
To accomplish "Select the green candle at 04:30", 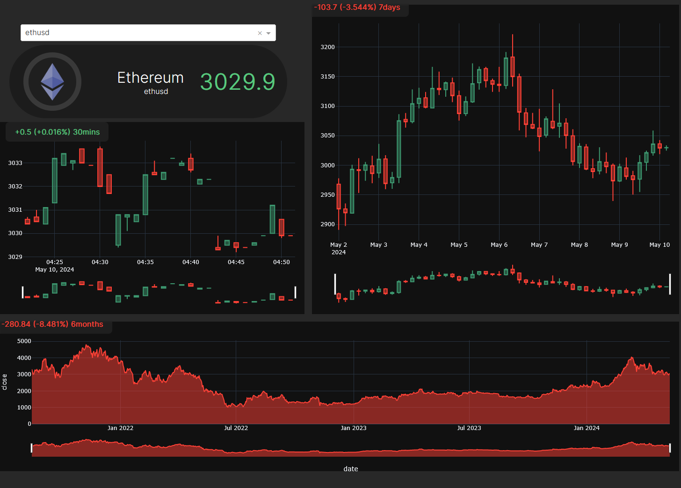I will (118, 229).
